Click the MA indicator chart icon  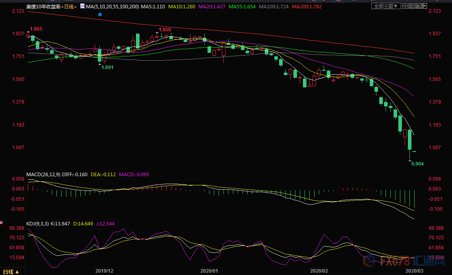pyautogui.click(x=82, y=6)
